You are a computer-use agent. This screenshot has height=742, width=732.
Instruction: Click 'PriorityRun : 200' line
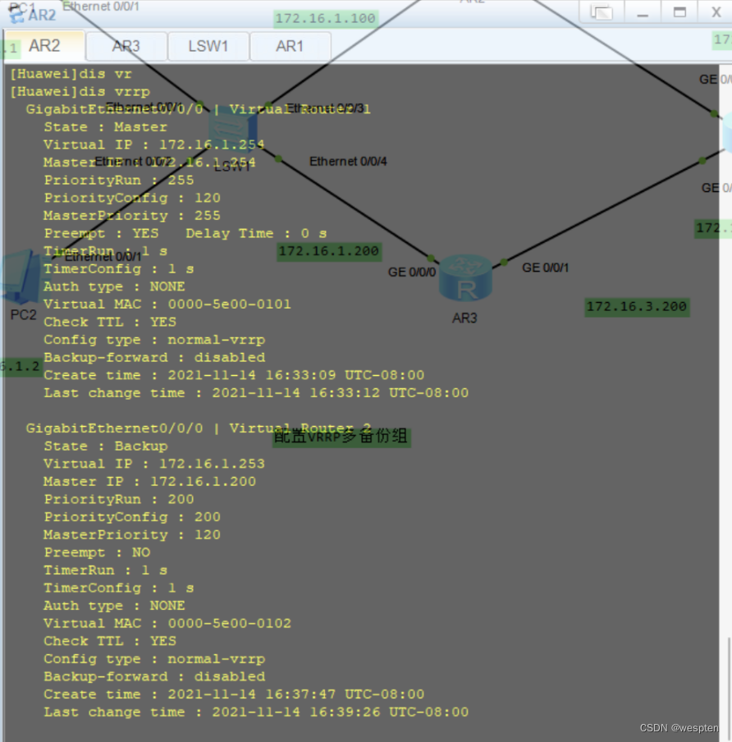tap(119, 499)
